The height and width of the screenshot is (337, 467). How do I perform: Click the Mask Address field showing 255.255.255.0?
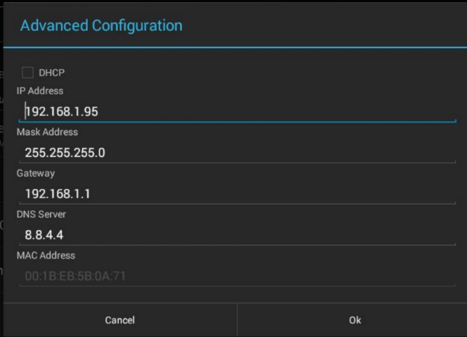(x=235, y=152)
